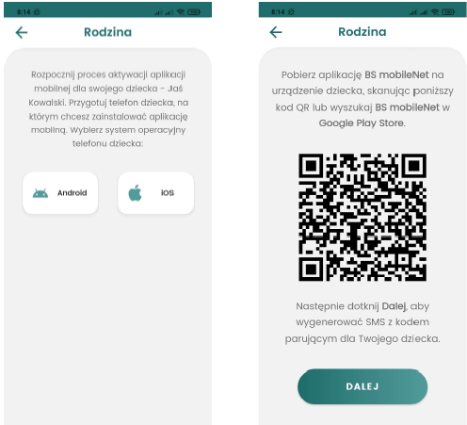Tap the alarm-off icon on right status bar
Image resolution: width=467 pixels, height=425 pixels.
[291, 12]
